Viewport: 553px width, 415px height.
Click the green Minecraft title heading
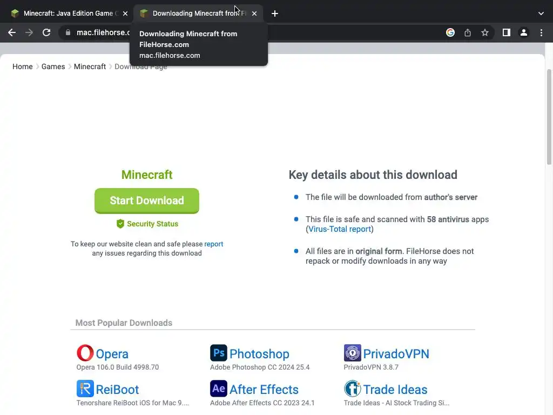(x=147, y=175)
